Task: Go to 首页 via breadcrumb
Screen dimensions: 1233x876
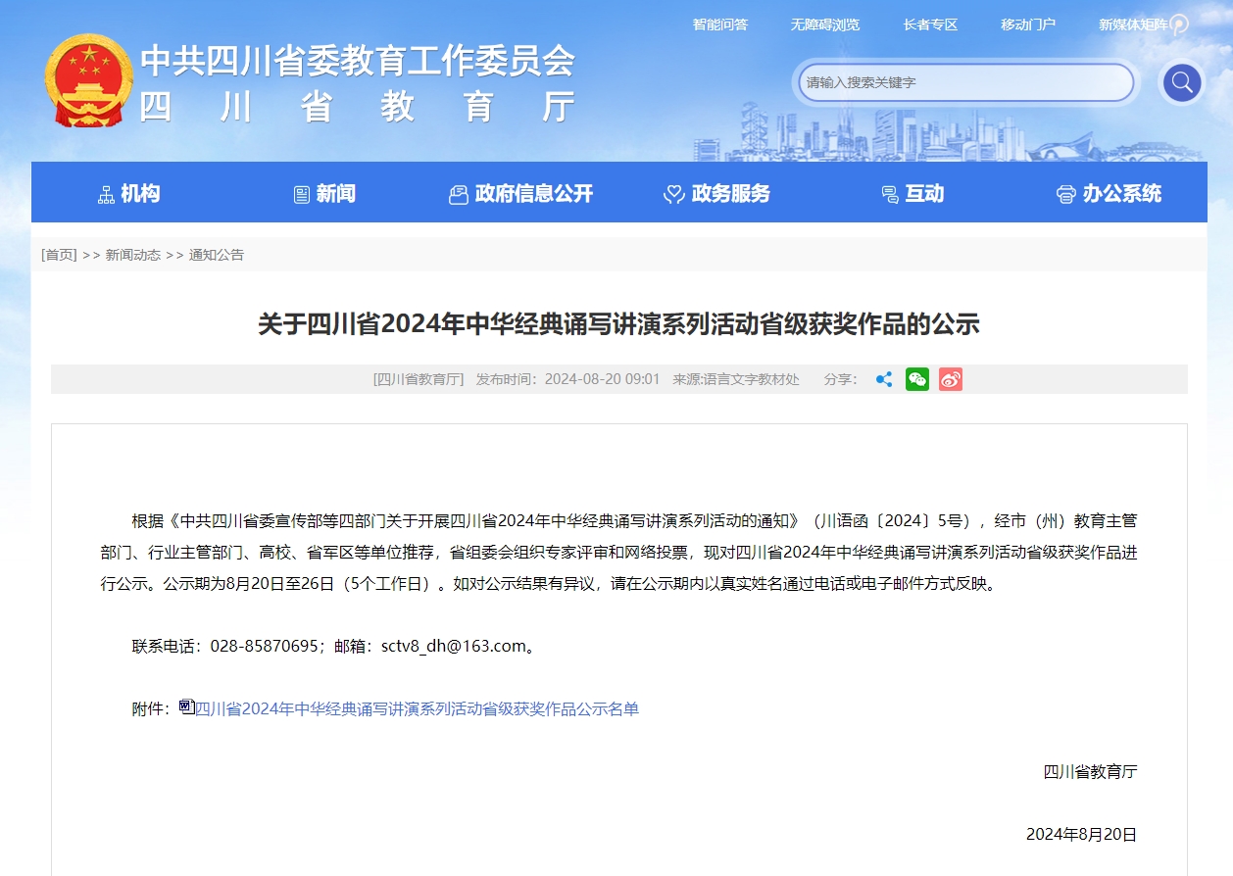Action: pos(59,255)
